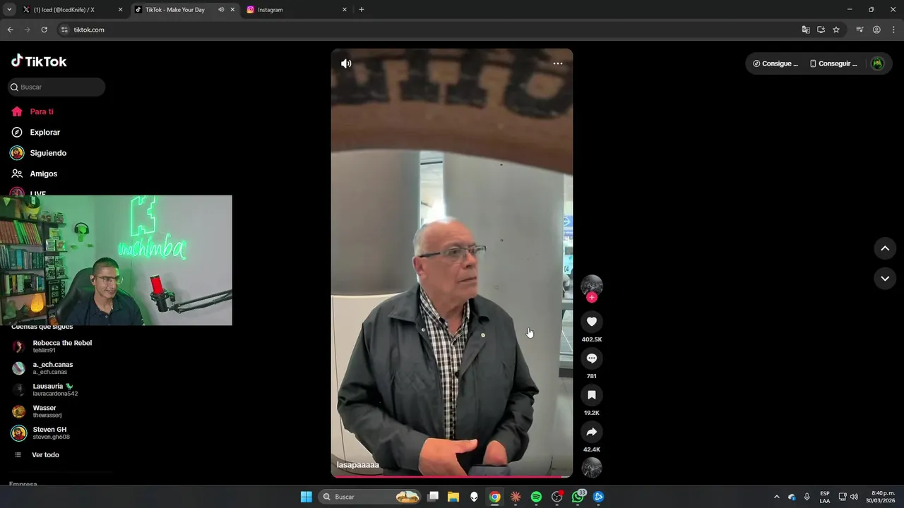
Task: Install the app from address bar icon
Action: pyautogui.click(x=821, y=30)
